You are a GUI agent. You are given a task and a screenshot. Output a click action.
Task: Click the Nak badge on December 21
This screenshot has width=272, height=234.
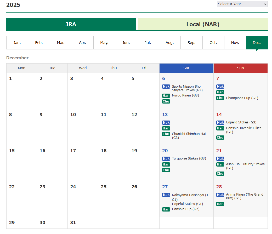coord(220,159)
